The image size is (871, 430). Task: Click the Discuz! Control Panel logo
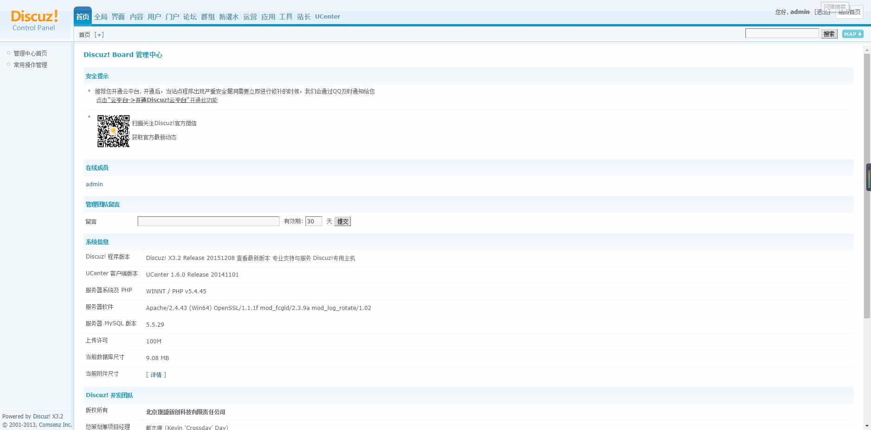[34, 20]
